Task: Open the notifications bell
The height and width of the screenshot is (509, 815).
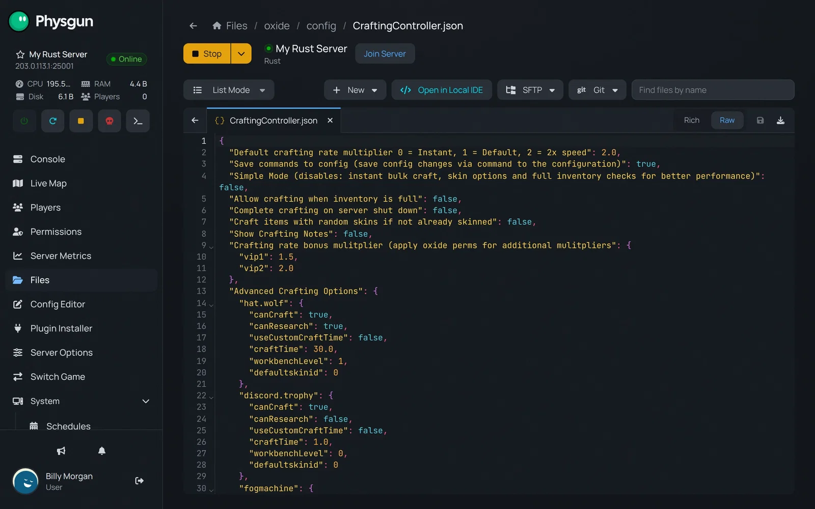Action: pos(102,451)
